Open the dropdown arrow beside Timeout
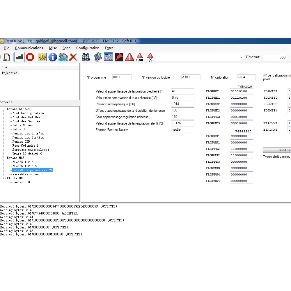This screenshot has width=291, height=291. [x=241, y=57]
